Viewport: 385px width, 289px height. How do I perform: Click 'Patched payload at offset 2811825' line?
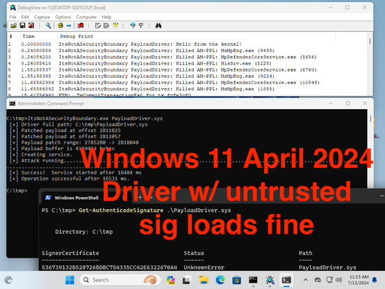(x=65, y=131)
